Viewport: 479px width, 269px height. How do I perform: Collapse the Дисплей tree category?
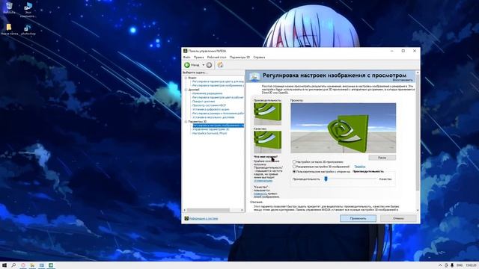pos(186,90)
